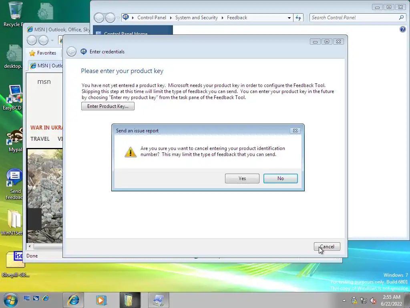Click Done status text in Internet Explorer

pos(32,256)
